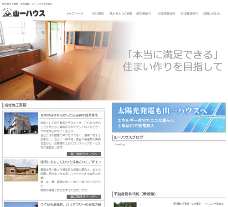Select 当社売買物件 in navigation
The width and height of the screenshot is (228, 207).
(166, 14)
